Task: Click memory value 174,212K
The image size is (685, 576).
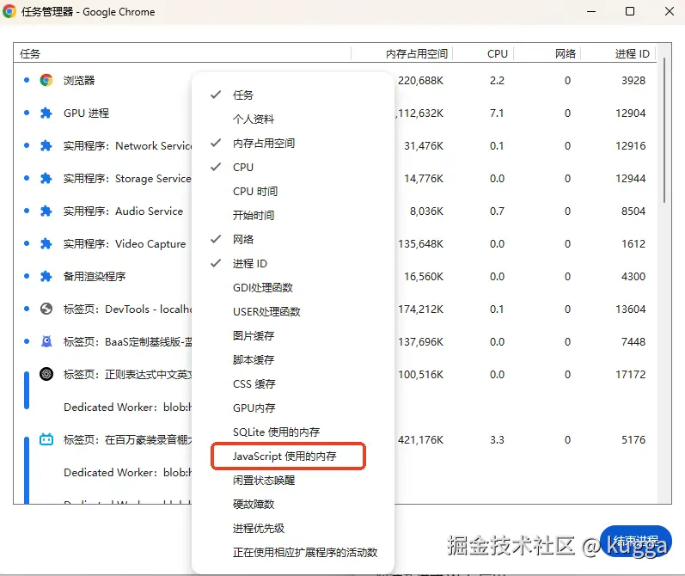Action: click(x=420, y=309)
